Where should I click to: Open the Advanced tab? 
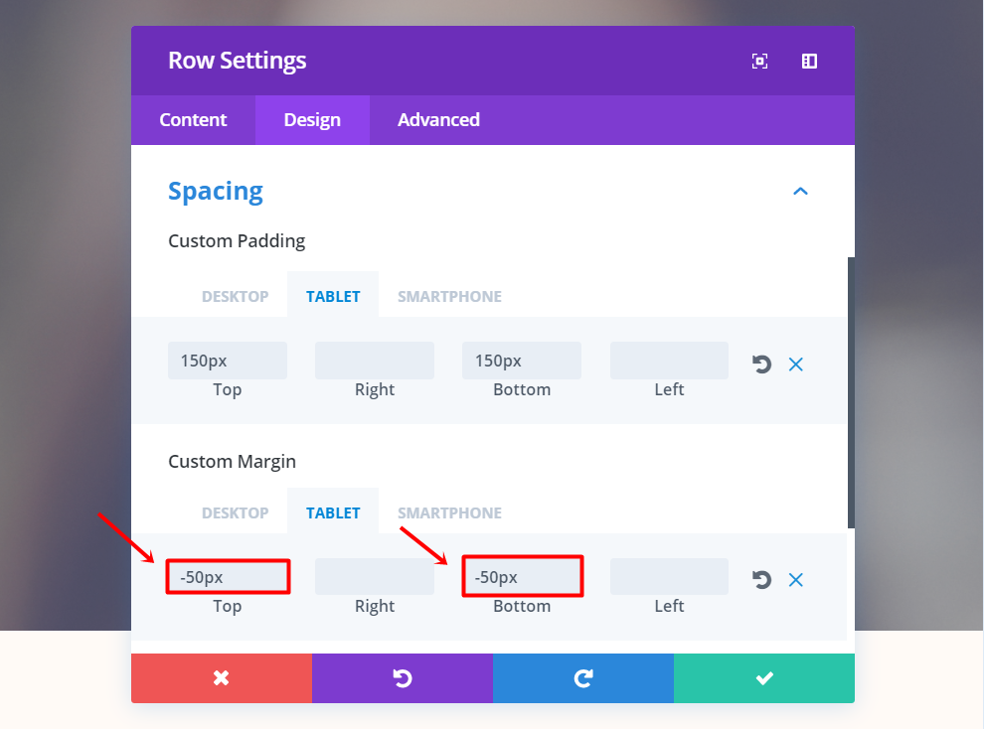coord(438,120)
